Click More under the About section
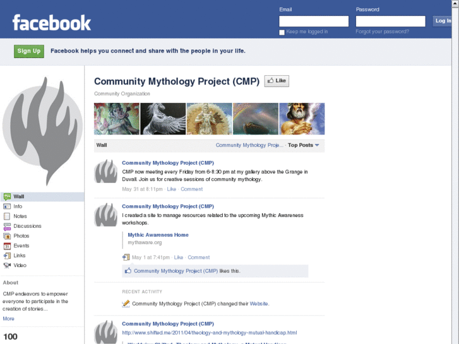The image size is (459, 344). tap(8, 319)
